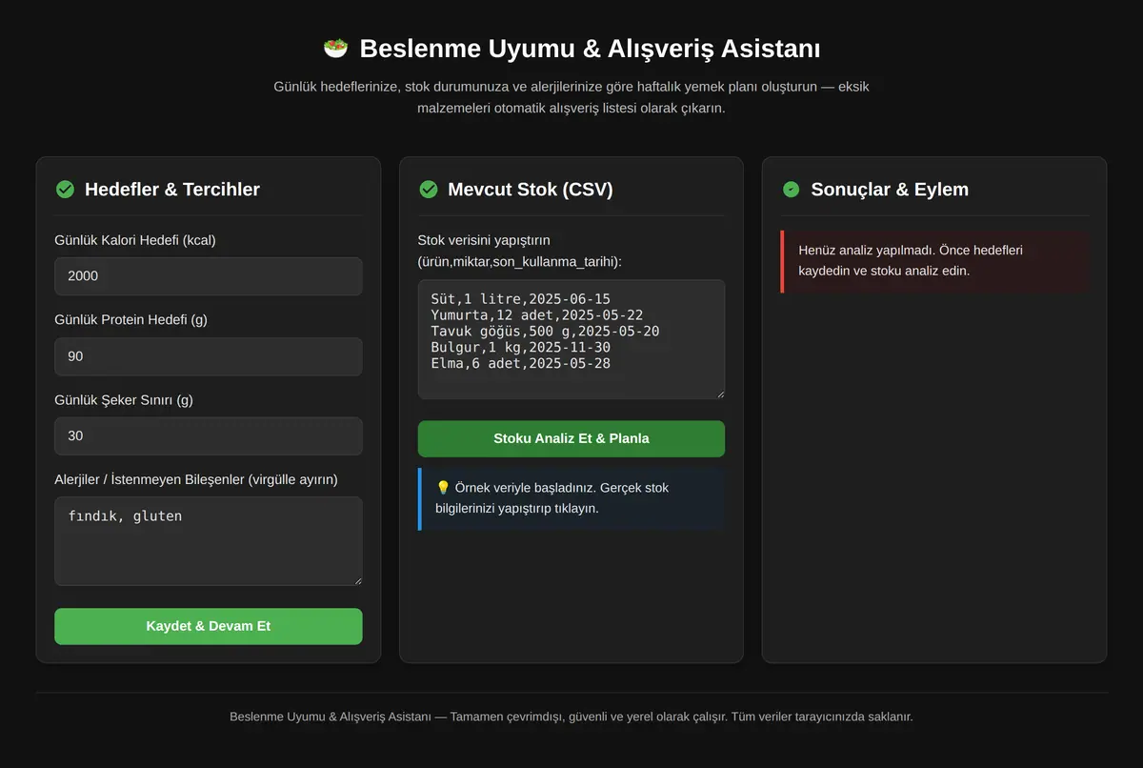The image size is (1143, 768).
Task: Click the resize handle of the stock CSV textarea
Action: (719, 394)
